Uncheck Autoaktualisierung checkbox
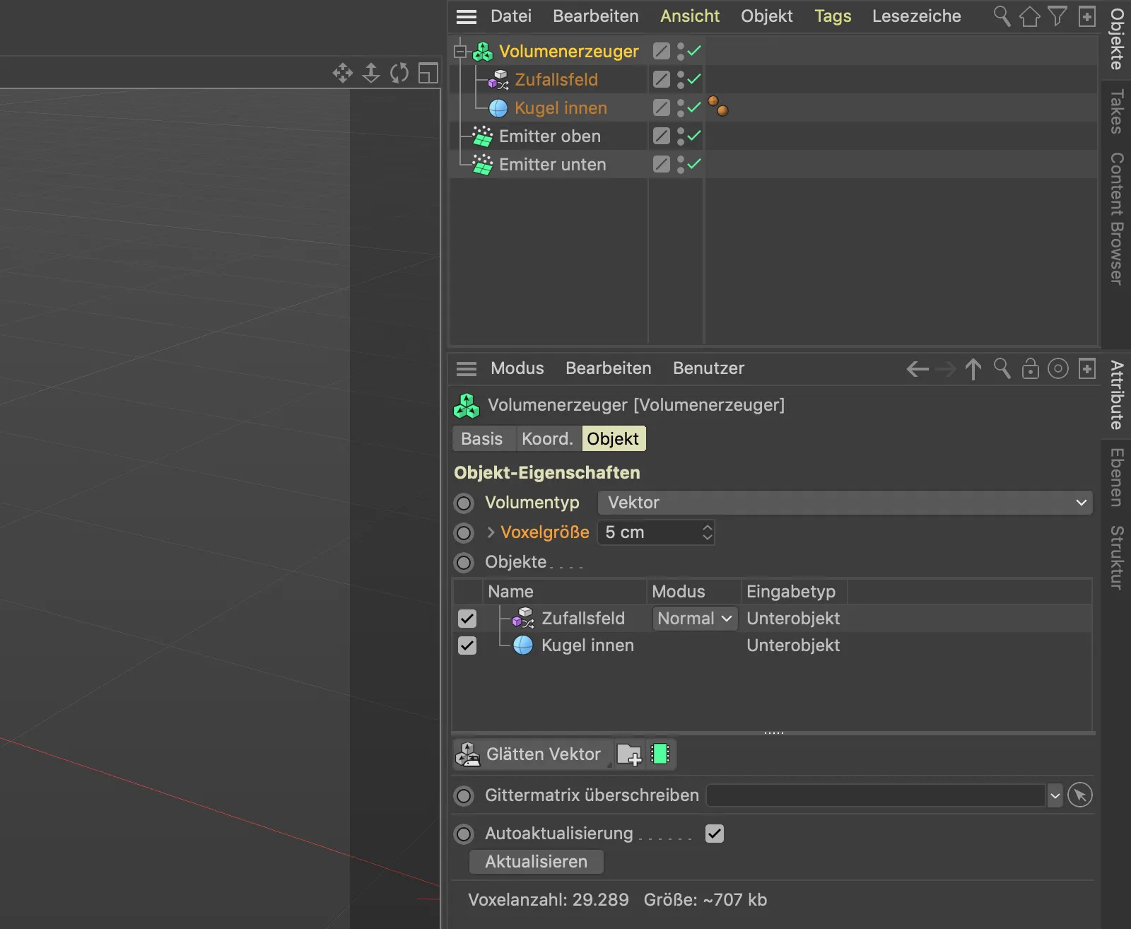 coord(715,834)
